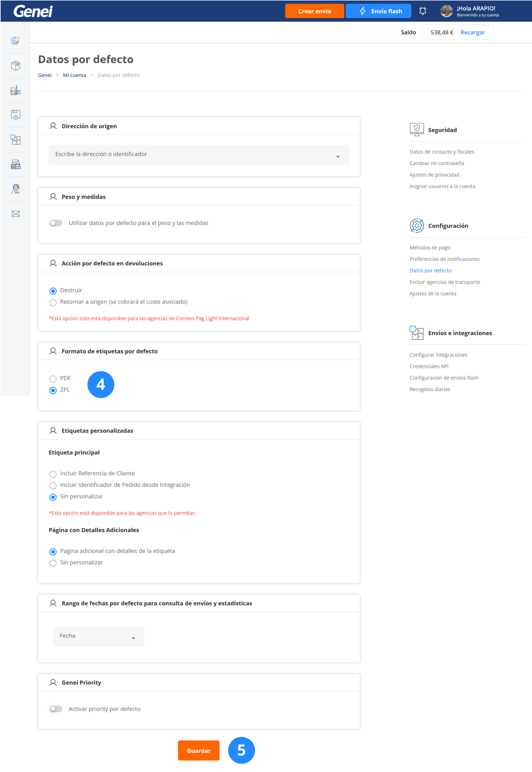Enable default data for weight and measures

point(56,223)
